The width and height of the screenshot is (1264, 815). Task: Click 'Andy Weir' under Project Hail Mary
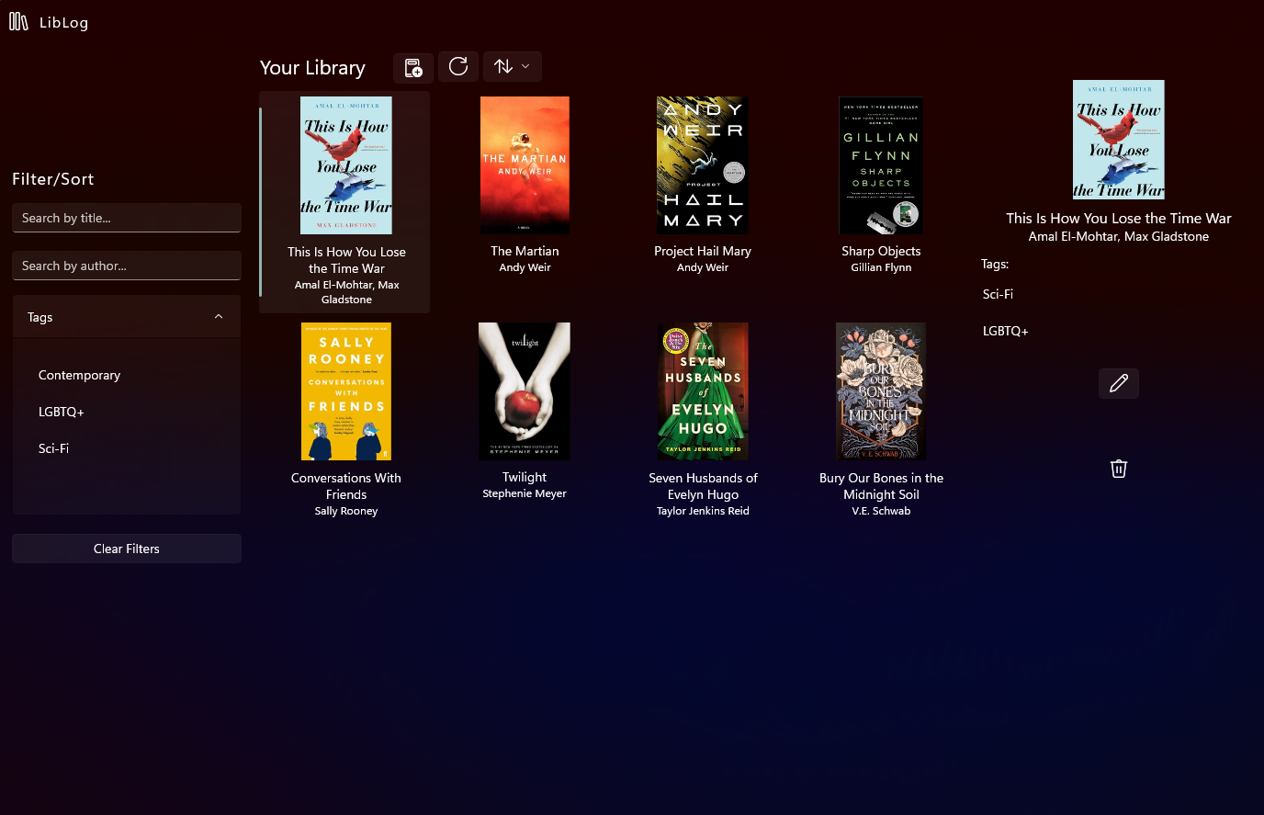(x=703, y=267)
